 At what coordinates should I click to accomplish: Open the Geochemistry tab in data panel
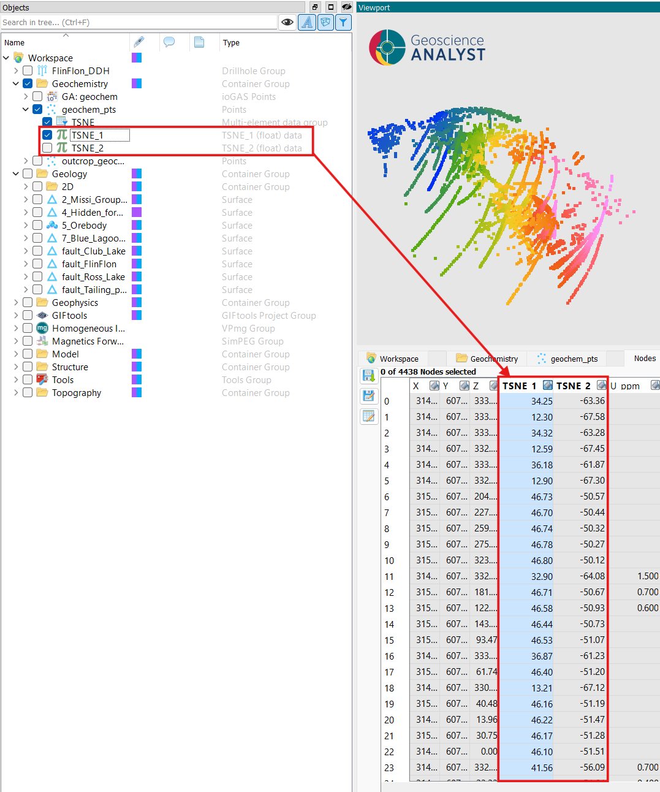pyautogui.click(x=487, y=359)
